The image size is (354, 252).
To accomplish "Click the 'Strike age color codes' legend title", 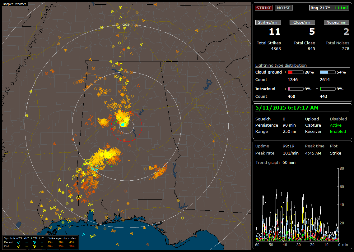I will point(62,238).
